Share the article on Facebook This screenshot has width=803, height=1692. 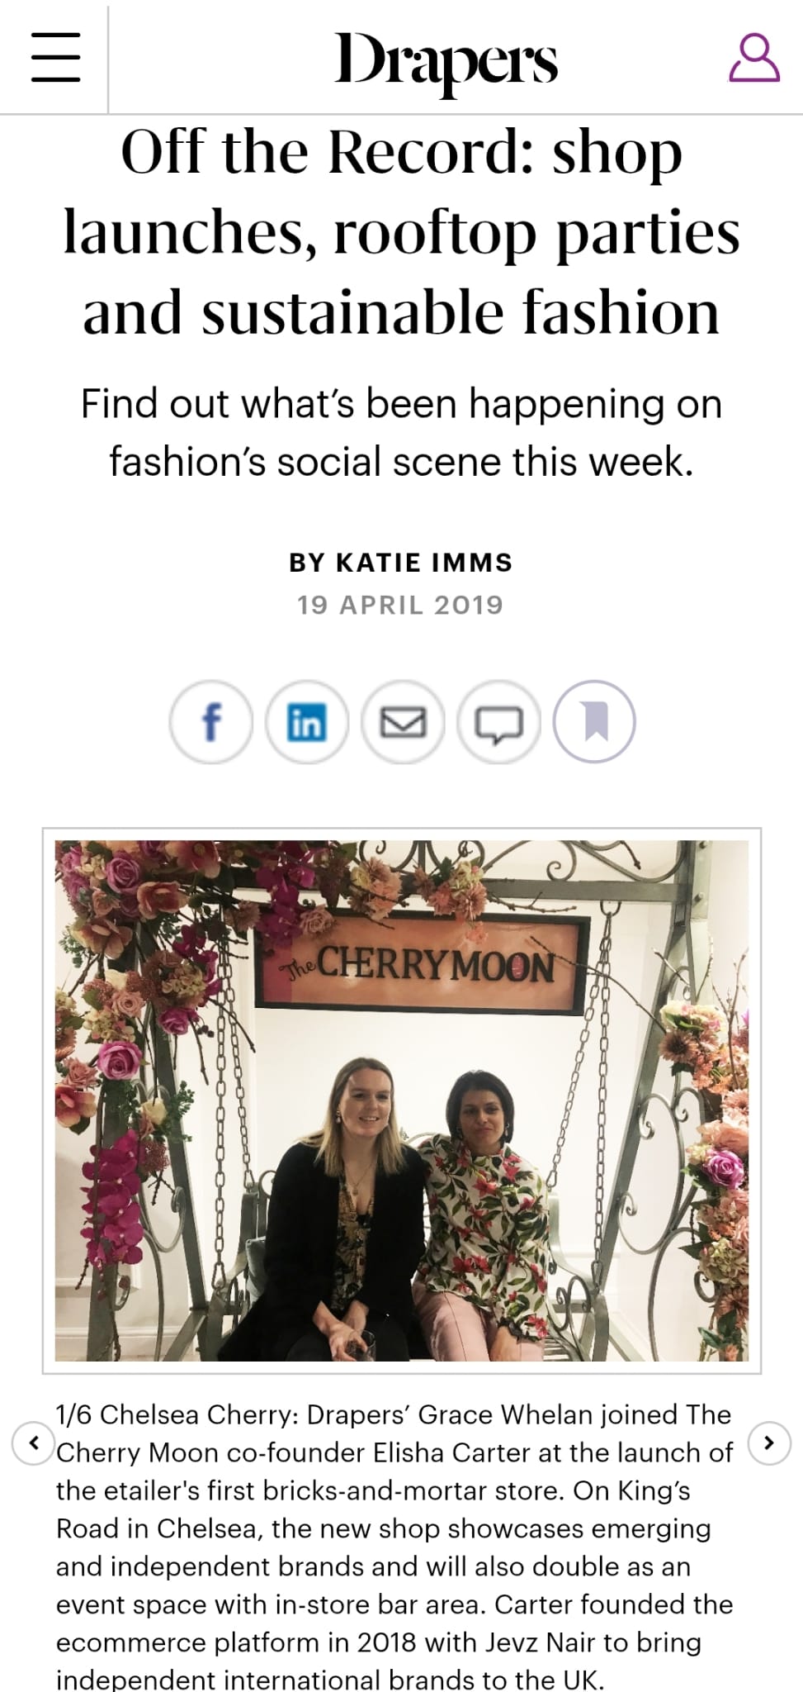click(x=210, y=722)
